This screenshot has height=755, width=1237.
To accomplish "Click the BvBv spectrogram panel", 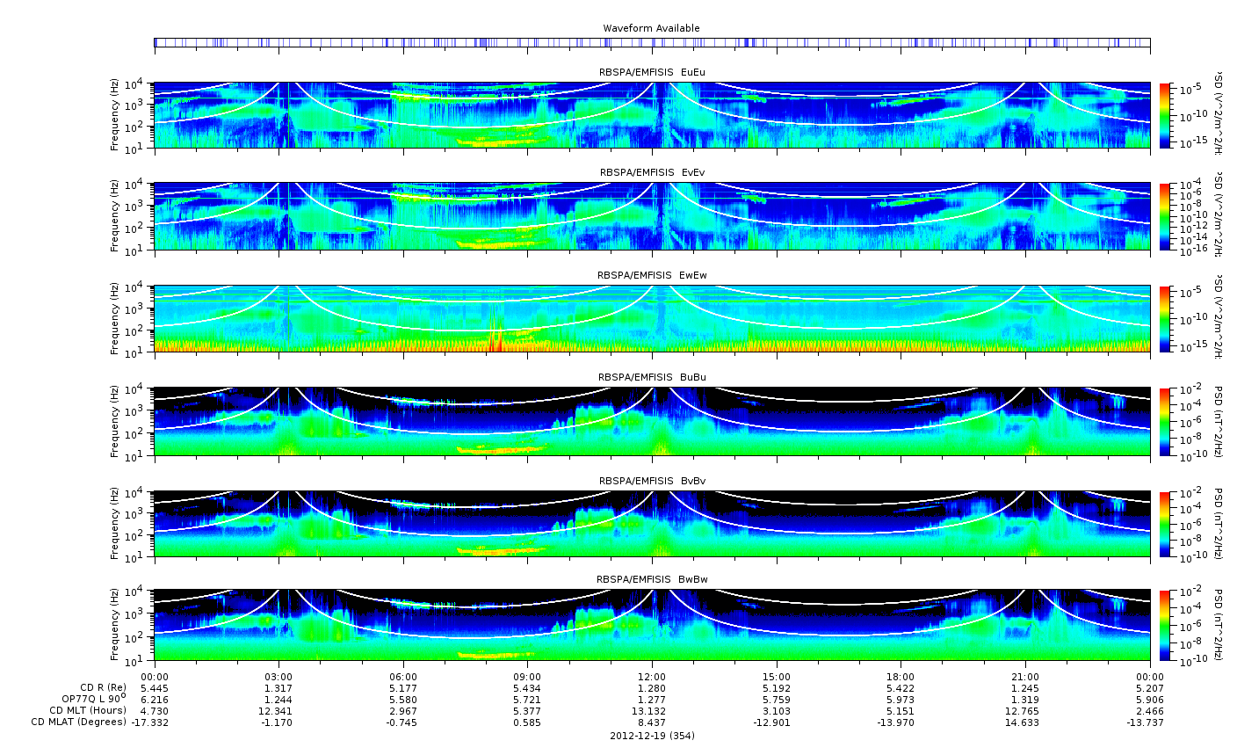I will click(x=652, y=524).
